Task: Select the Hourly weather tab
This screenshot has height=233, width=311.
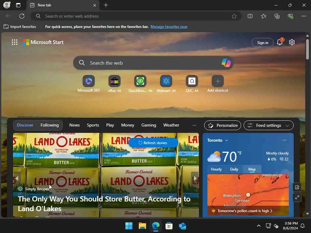Action: point(216,169)
